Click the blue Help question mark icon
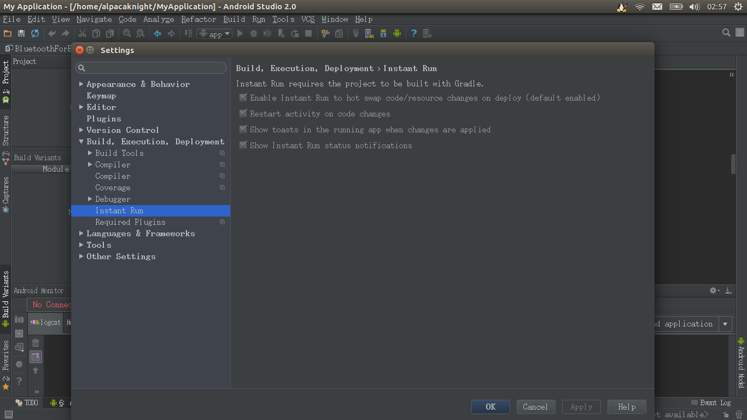The height and width of the screenshot is (420, 747). (414, 33)
